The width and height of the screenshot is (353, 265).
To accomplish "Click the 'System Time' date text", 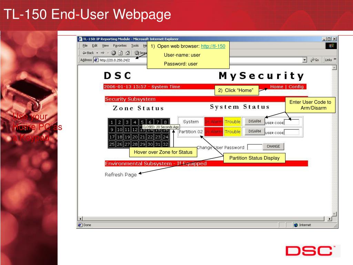I will pyautogui.click(x=142, y=87).
